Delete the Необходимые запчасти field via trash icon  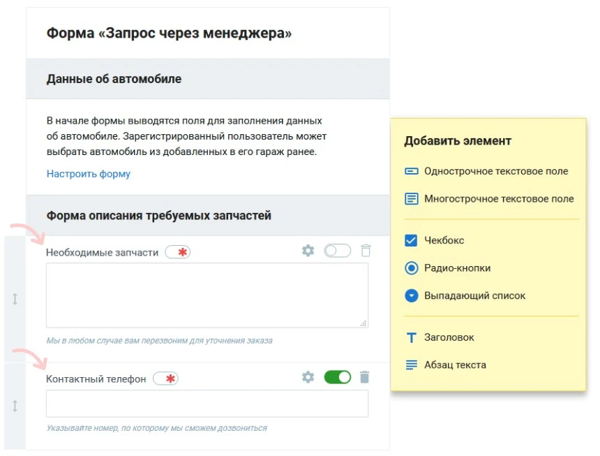tap(366, 251)
